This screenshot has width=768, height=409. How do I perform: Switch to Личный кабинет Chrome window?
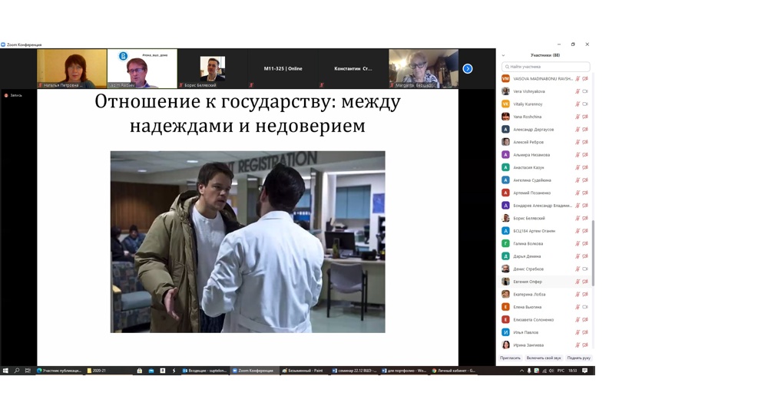point(454,371)
